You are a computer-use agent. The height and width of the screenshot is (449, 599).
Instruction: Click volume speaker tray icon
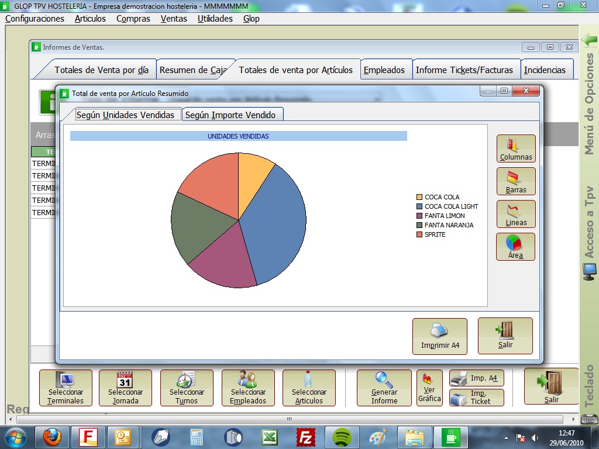[x=535, y=438]
